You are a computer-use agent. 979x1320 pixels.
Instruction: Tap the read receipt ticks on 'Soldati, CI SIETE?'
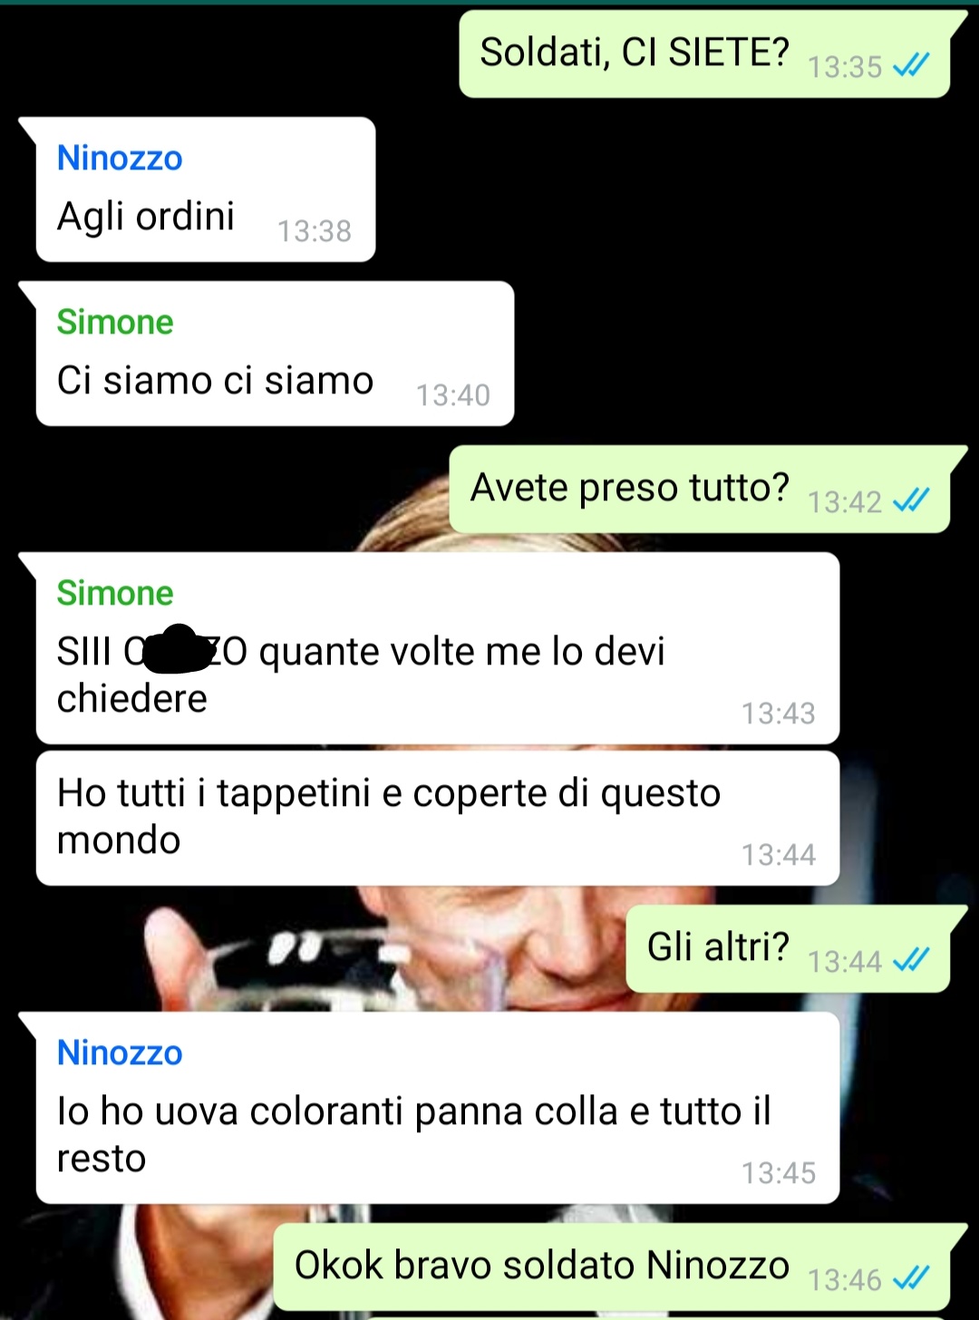pyautogui.click(x=911, y=65)
